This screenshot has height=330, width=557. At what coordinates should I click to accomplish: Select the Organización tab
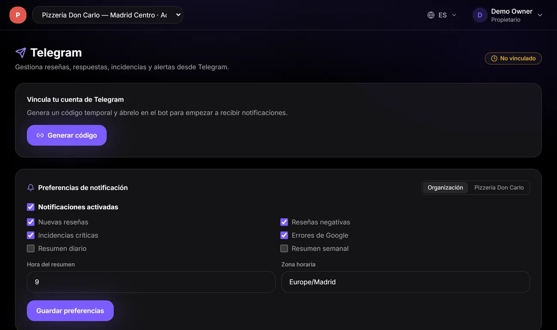click(445, 187)
